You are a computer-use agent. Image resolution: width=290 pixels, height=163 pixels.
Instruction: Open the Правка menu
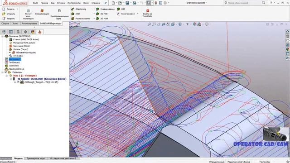[x=44, y=3]
